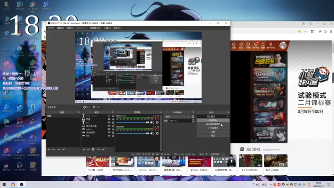Click 设置 settings button in controls

tap(213, 132)
